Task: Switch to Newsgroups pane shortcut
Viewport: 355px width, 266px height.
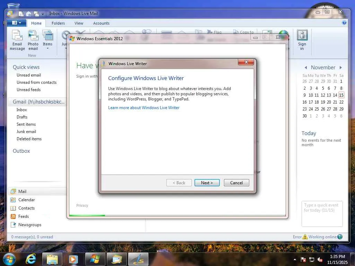Action: tap(30, 225)
